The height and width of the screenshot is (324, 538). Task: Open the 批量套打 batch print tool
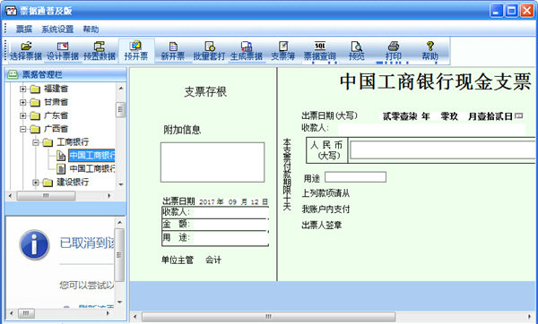[x=209, y=51]
